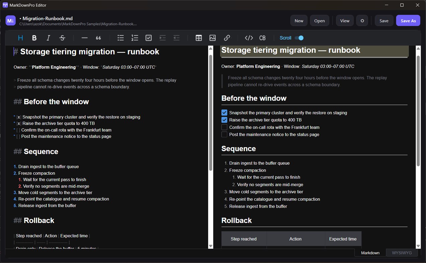Click the editor pane scroll-down arrow
The width and height of the screenshot is (426, 263).
click(x=210, y=246)
